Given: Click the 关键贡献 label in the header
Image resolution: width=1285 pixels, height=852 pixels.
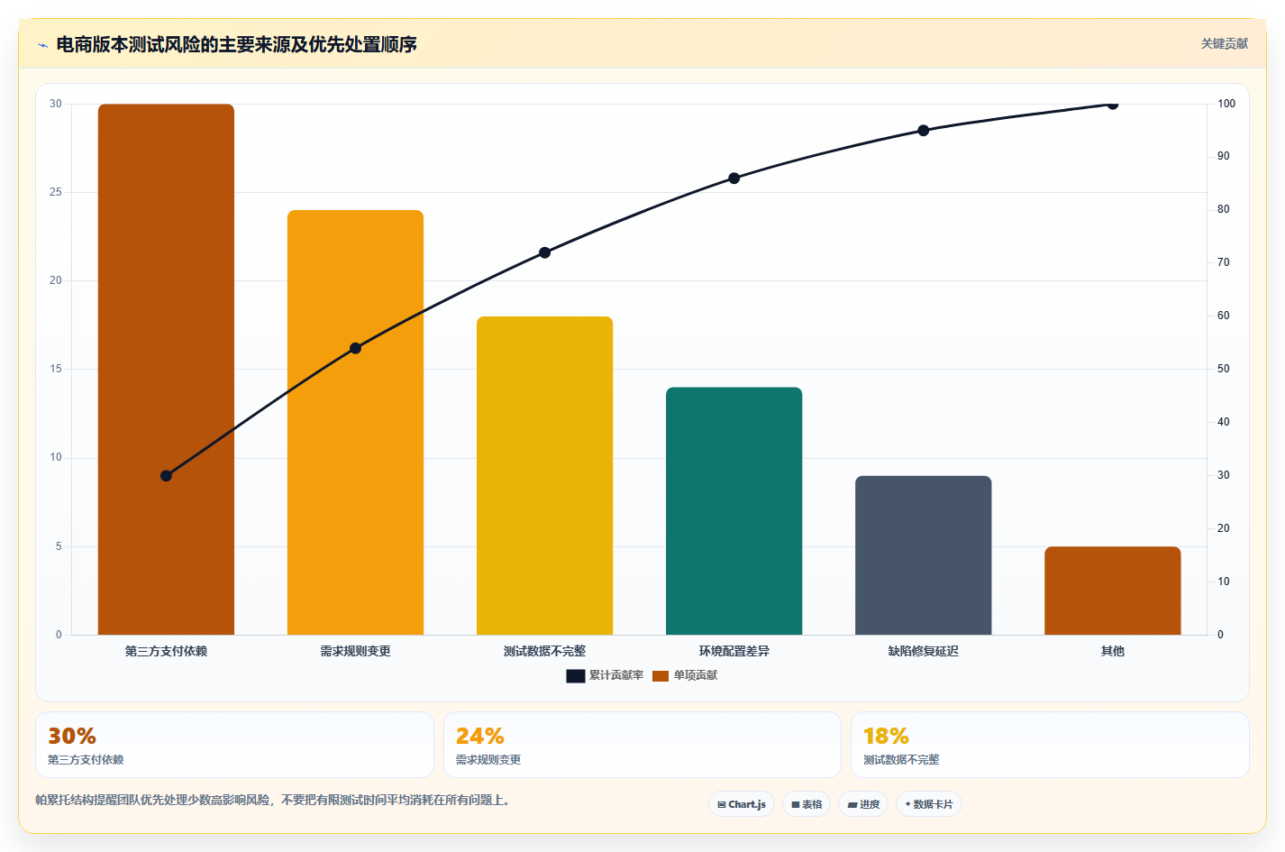Looking at the screenshot, I should [1225, 43].
